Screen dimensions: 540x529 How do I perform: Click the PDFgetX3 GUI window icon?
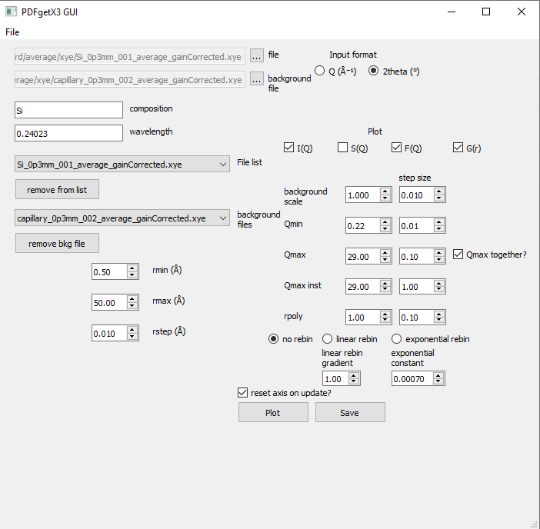click(x=11, y=12)
